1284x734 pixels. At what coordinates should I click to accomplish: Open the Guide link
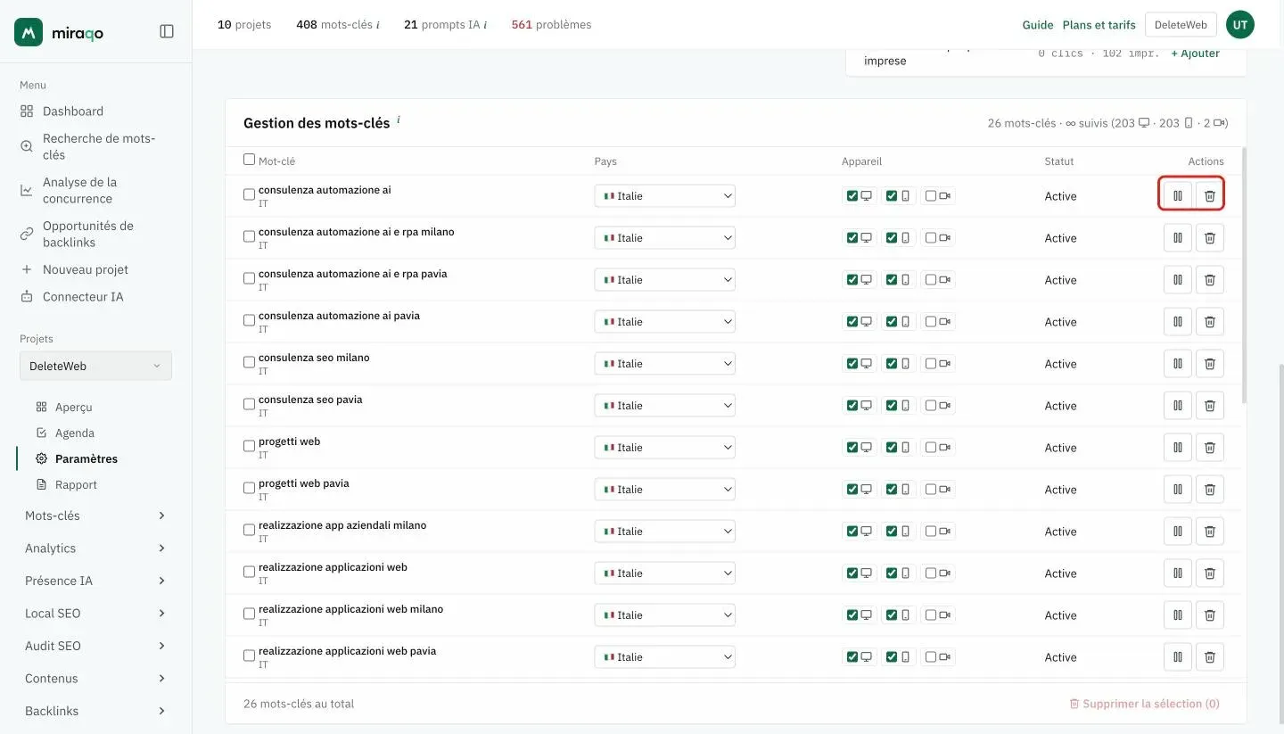(1038, 25)
